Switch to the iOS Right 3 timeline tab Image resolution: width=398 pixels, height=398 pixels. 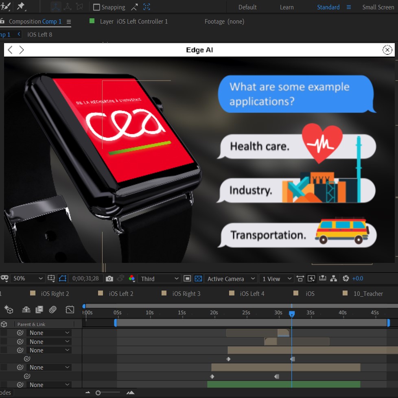point(186,294)
